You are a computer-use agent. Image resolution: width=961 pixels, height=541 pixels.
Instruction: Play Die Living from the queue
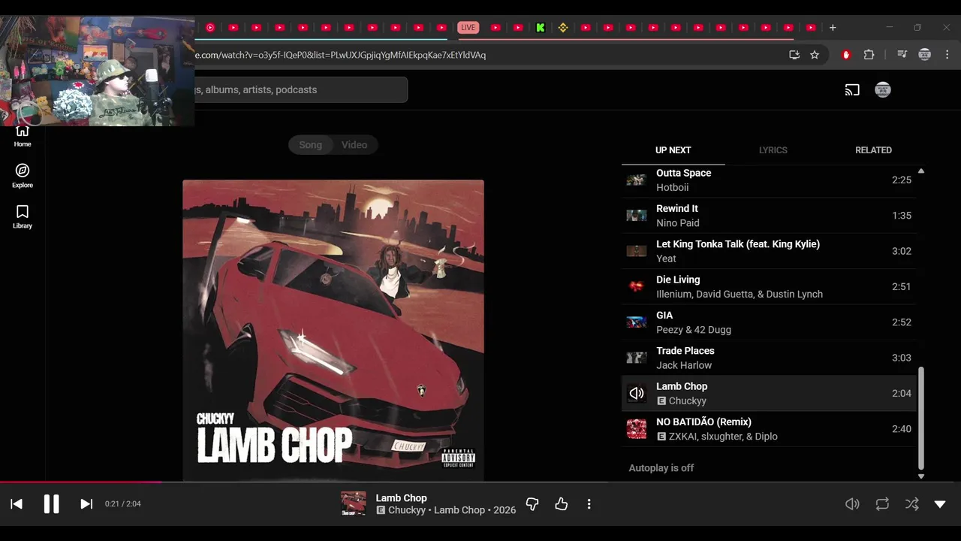pos(769,287)
